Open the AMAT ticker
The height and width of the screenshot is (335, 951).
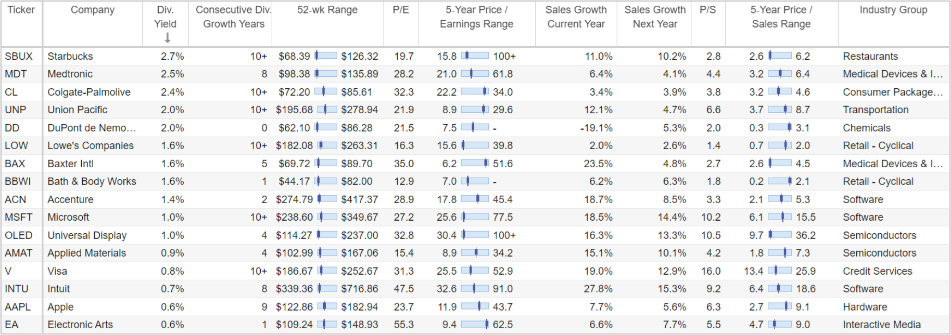tap(19, 253)
